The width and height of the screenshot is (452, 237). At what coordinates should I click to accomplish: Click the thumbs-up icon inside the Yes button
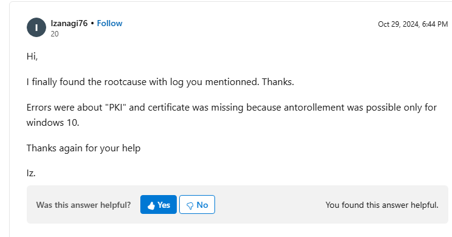[151, 205]
